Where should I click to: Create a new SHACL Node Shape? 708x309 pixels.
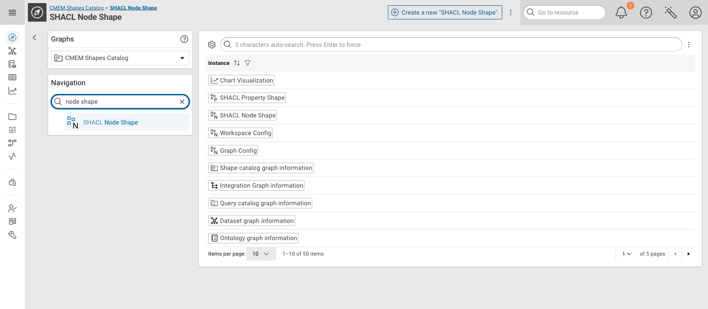coord(445,12)
